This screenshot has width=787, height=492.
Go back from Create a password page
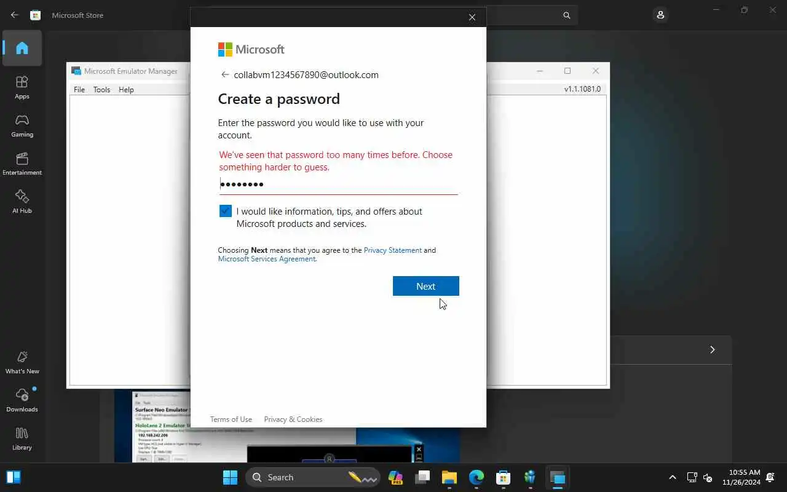coord(225,74)
